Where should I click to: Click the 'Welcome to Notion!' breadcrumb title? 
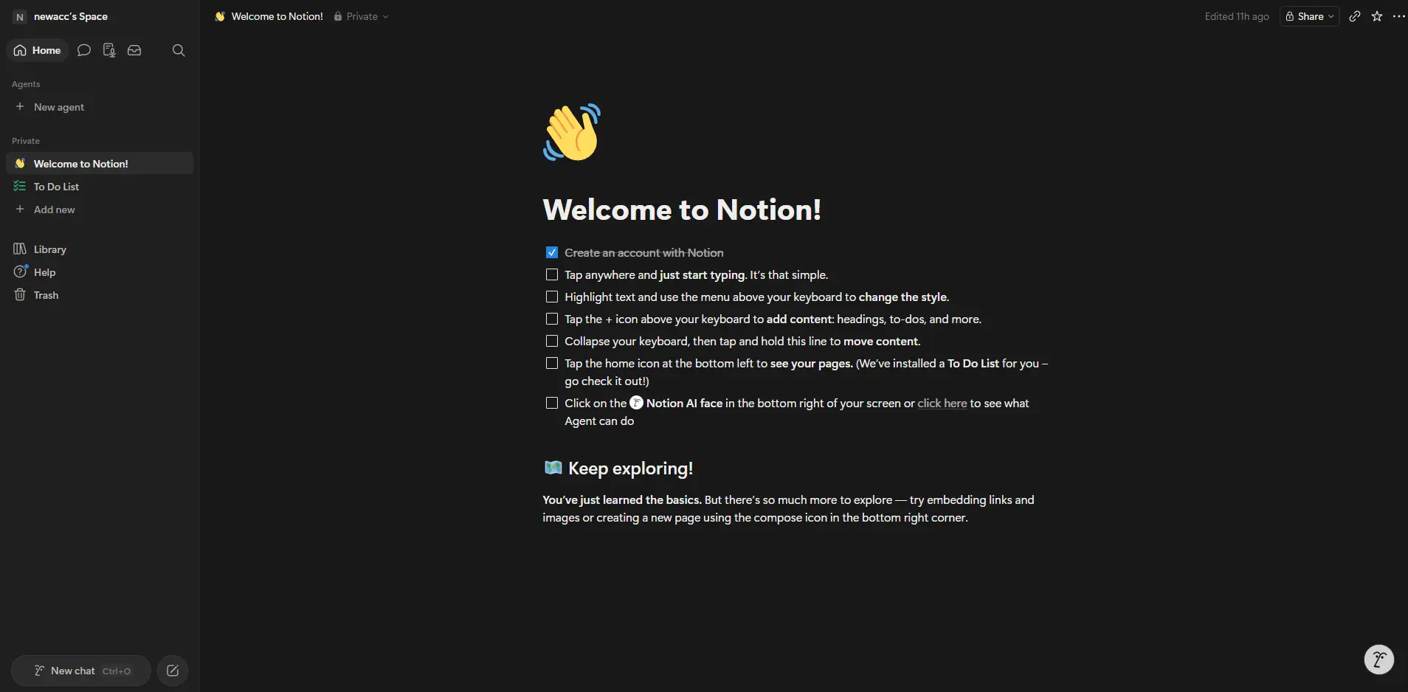pyautogui.click(x=277, y=16)
